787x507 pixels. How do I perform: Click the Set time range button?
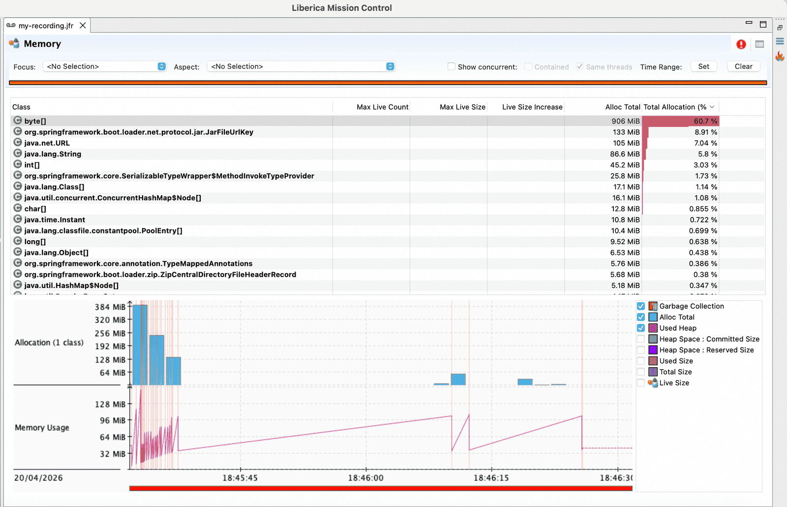(704, 66)
